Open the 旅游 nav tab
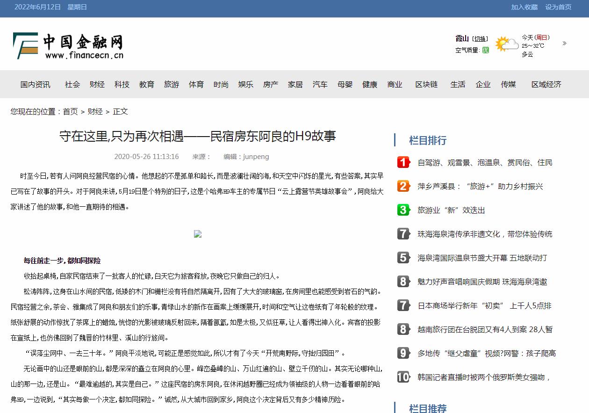Image resolution: width=589 pixels, height=413 pixels. point(172,84)
